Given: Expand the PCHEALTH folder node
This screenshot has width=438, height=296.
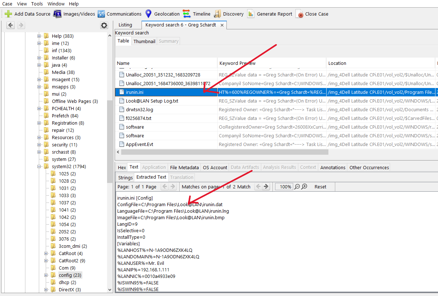Looking at the screenshot, I should [39, 108].
